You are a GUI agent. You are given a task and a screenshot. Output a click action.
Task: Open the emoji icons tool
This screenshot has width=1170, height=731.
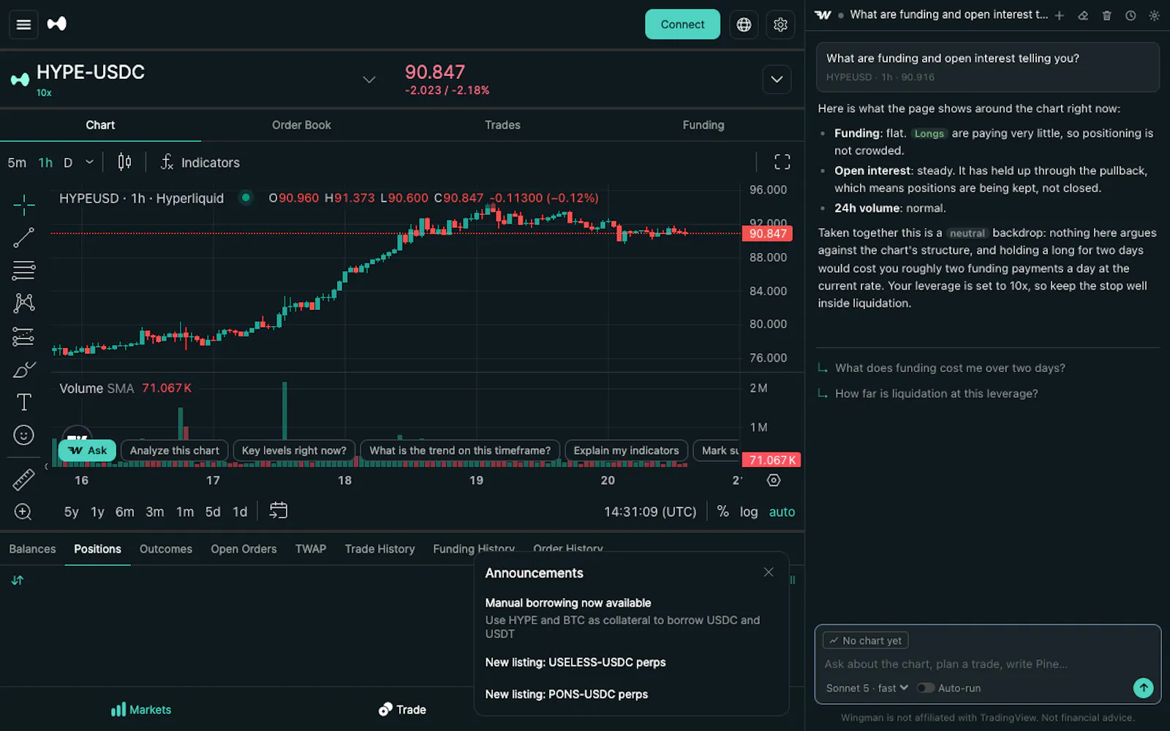(23, 436)
